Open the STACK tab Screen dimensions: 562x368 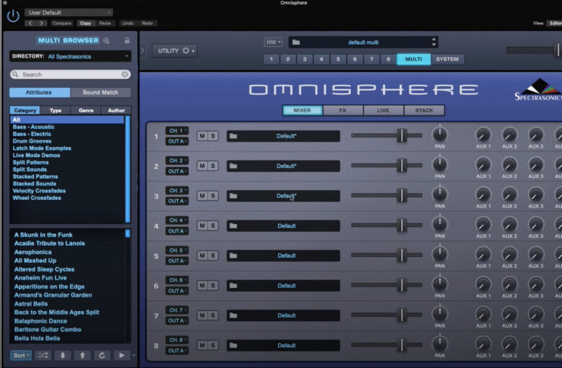click(424, 110)
